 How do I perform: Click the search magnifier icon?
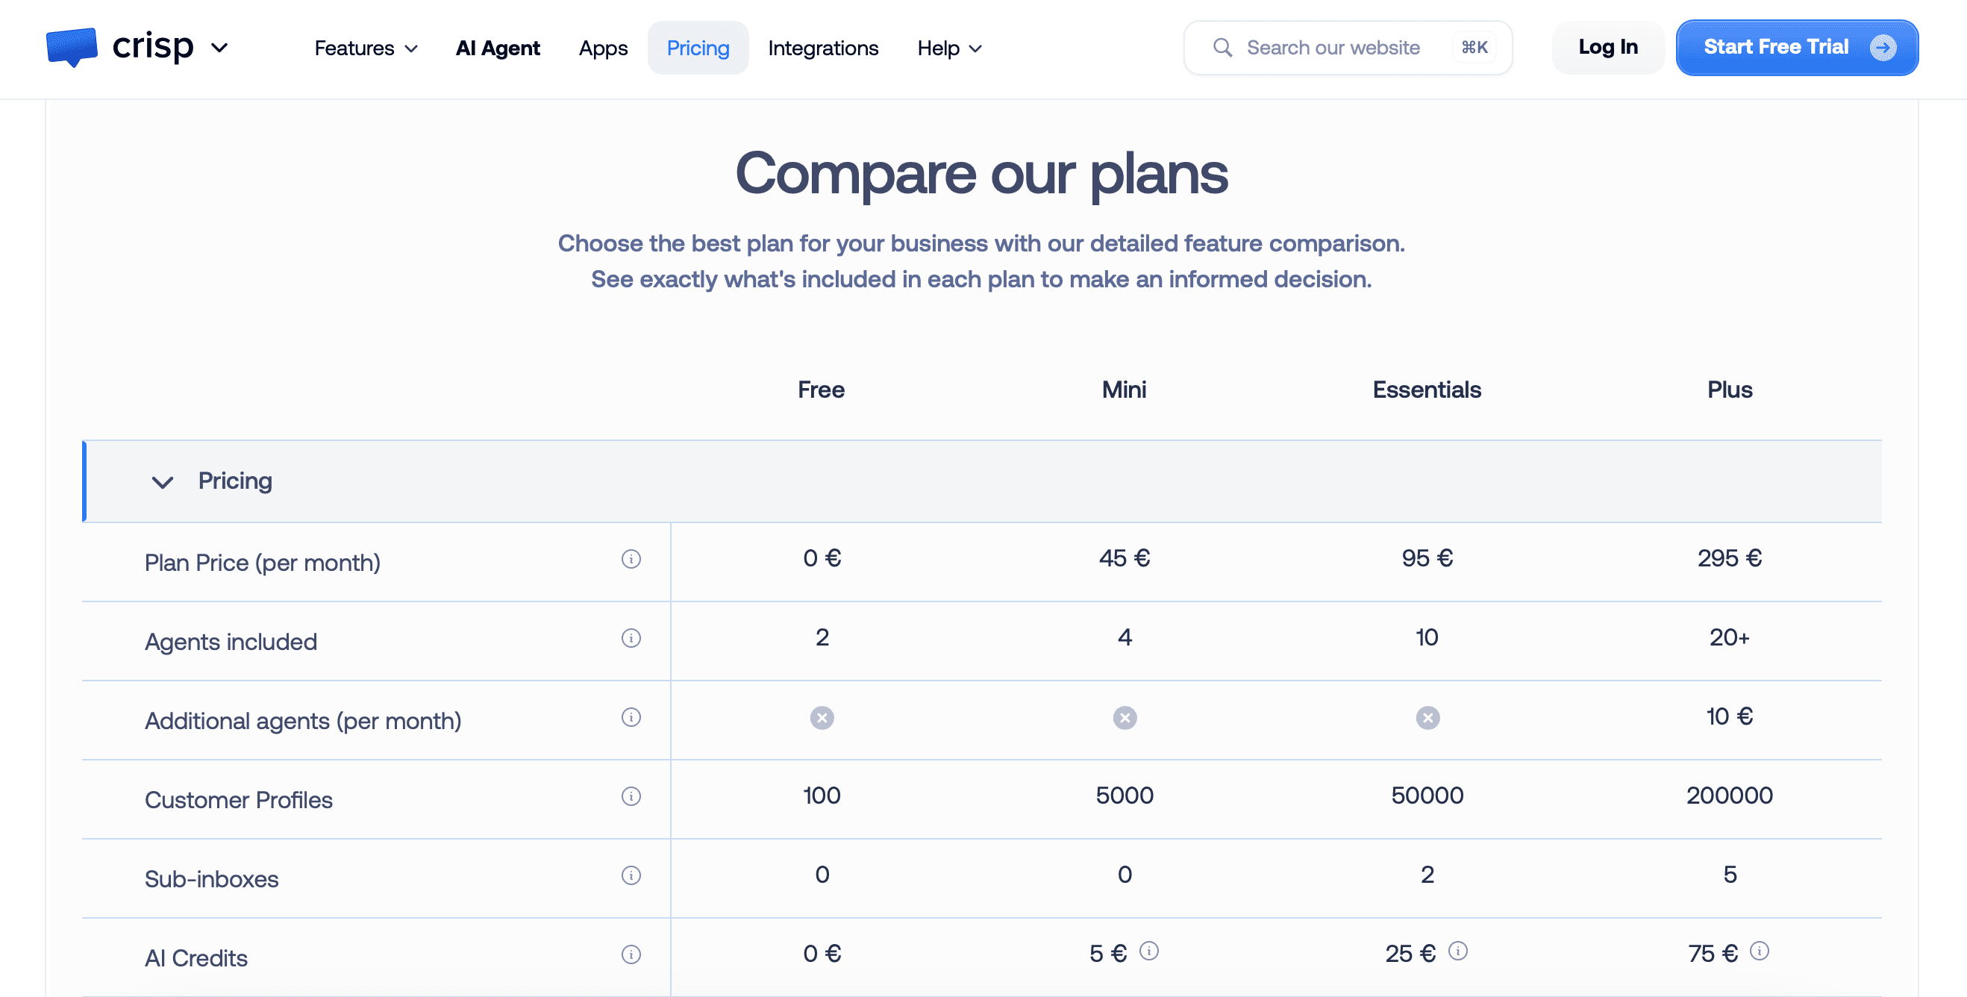tap(1222, 47)
